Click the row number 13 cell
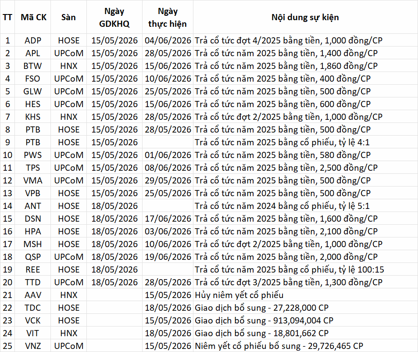418x352 pixels. click(x=7, y=193)
